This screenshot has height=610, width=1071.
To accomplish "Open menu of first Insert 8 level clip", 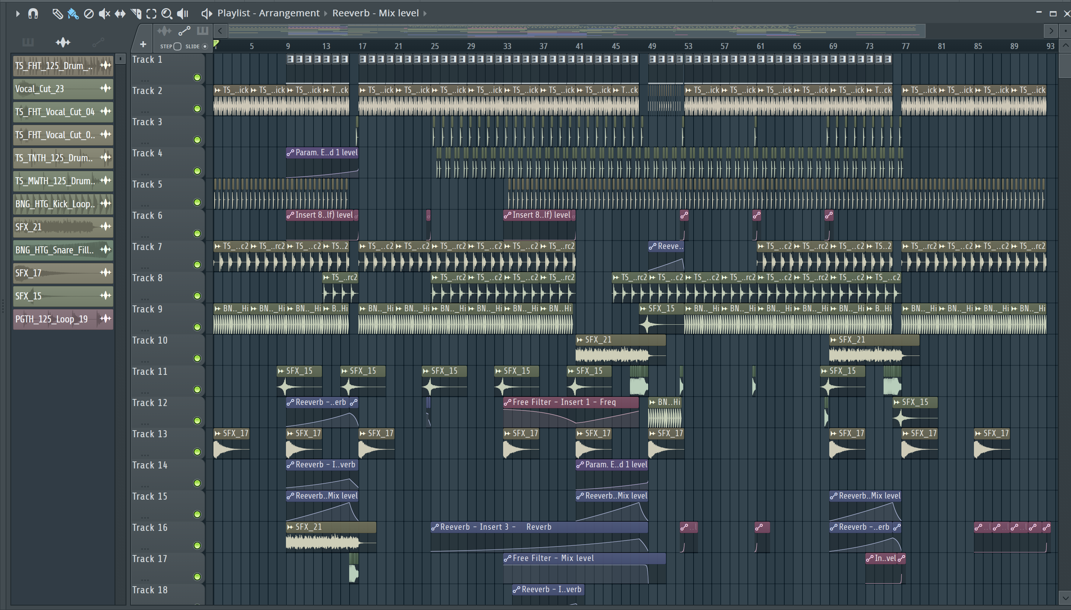I will click(x=290, y=215).
